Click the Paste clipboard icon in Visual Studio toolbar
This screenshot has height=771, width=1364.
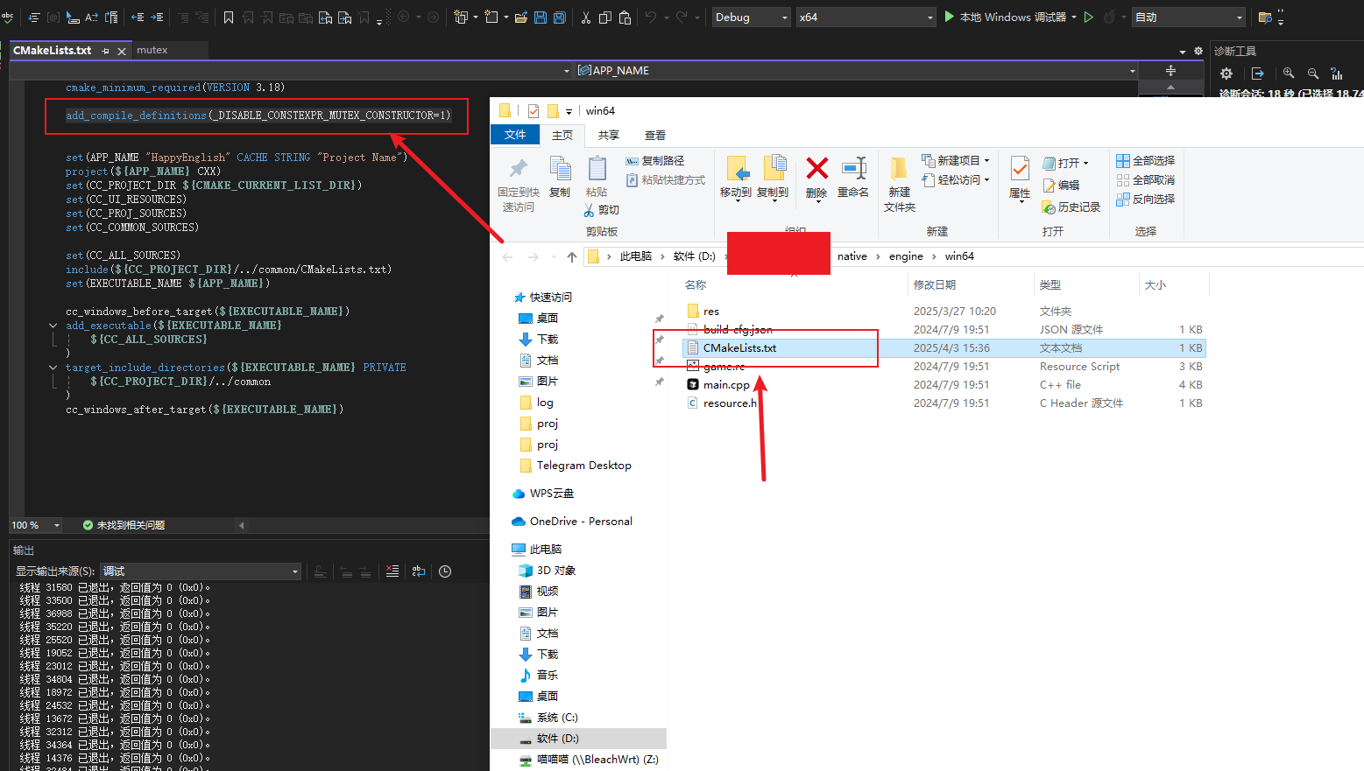coord(625,18)
